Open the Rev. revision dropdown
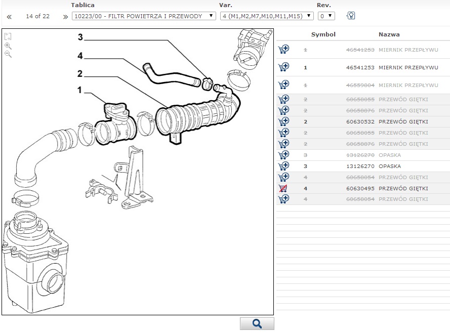The image size is (450, 333). point(326,16)
